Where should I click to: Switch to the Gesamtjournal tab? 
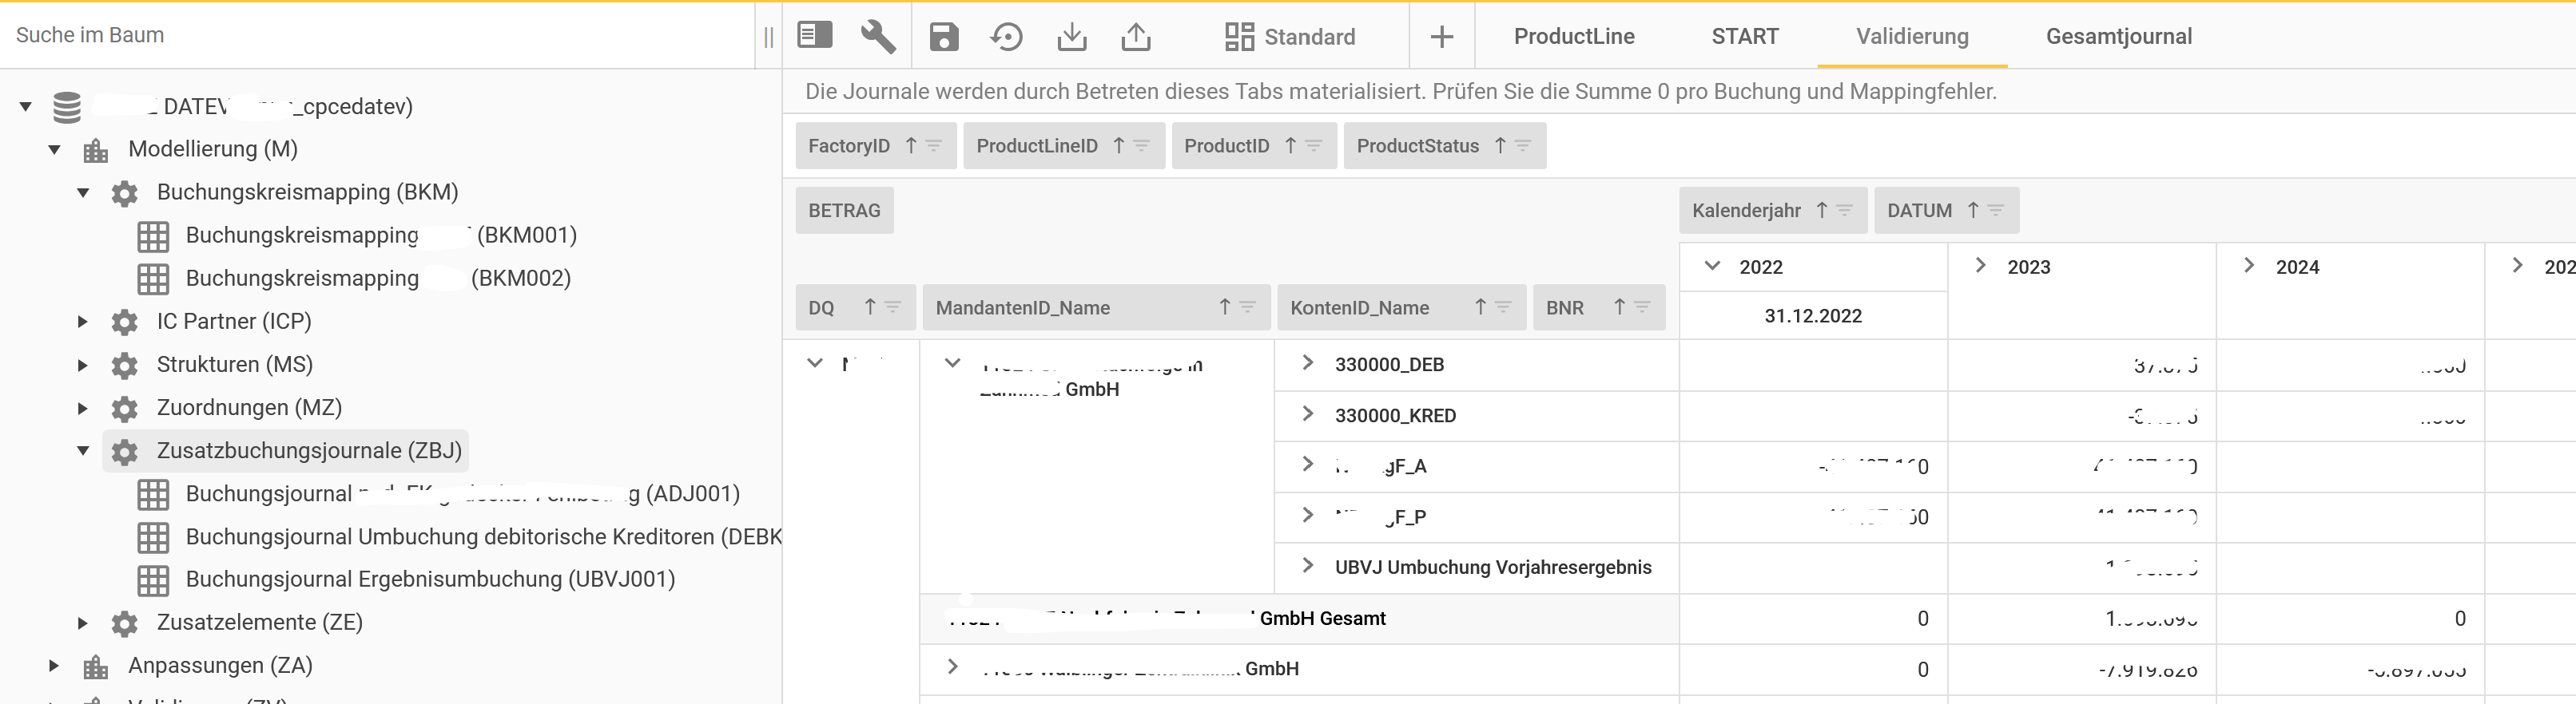pyautogui.click(x=2118, y=37)
